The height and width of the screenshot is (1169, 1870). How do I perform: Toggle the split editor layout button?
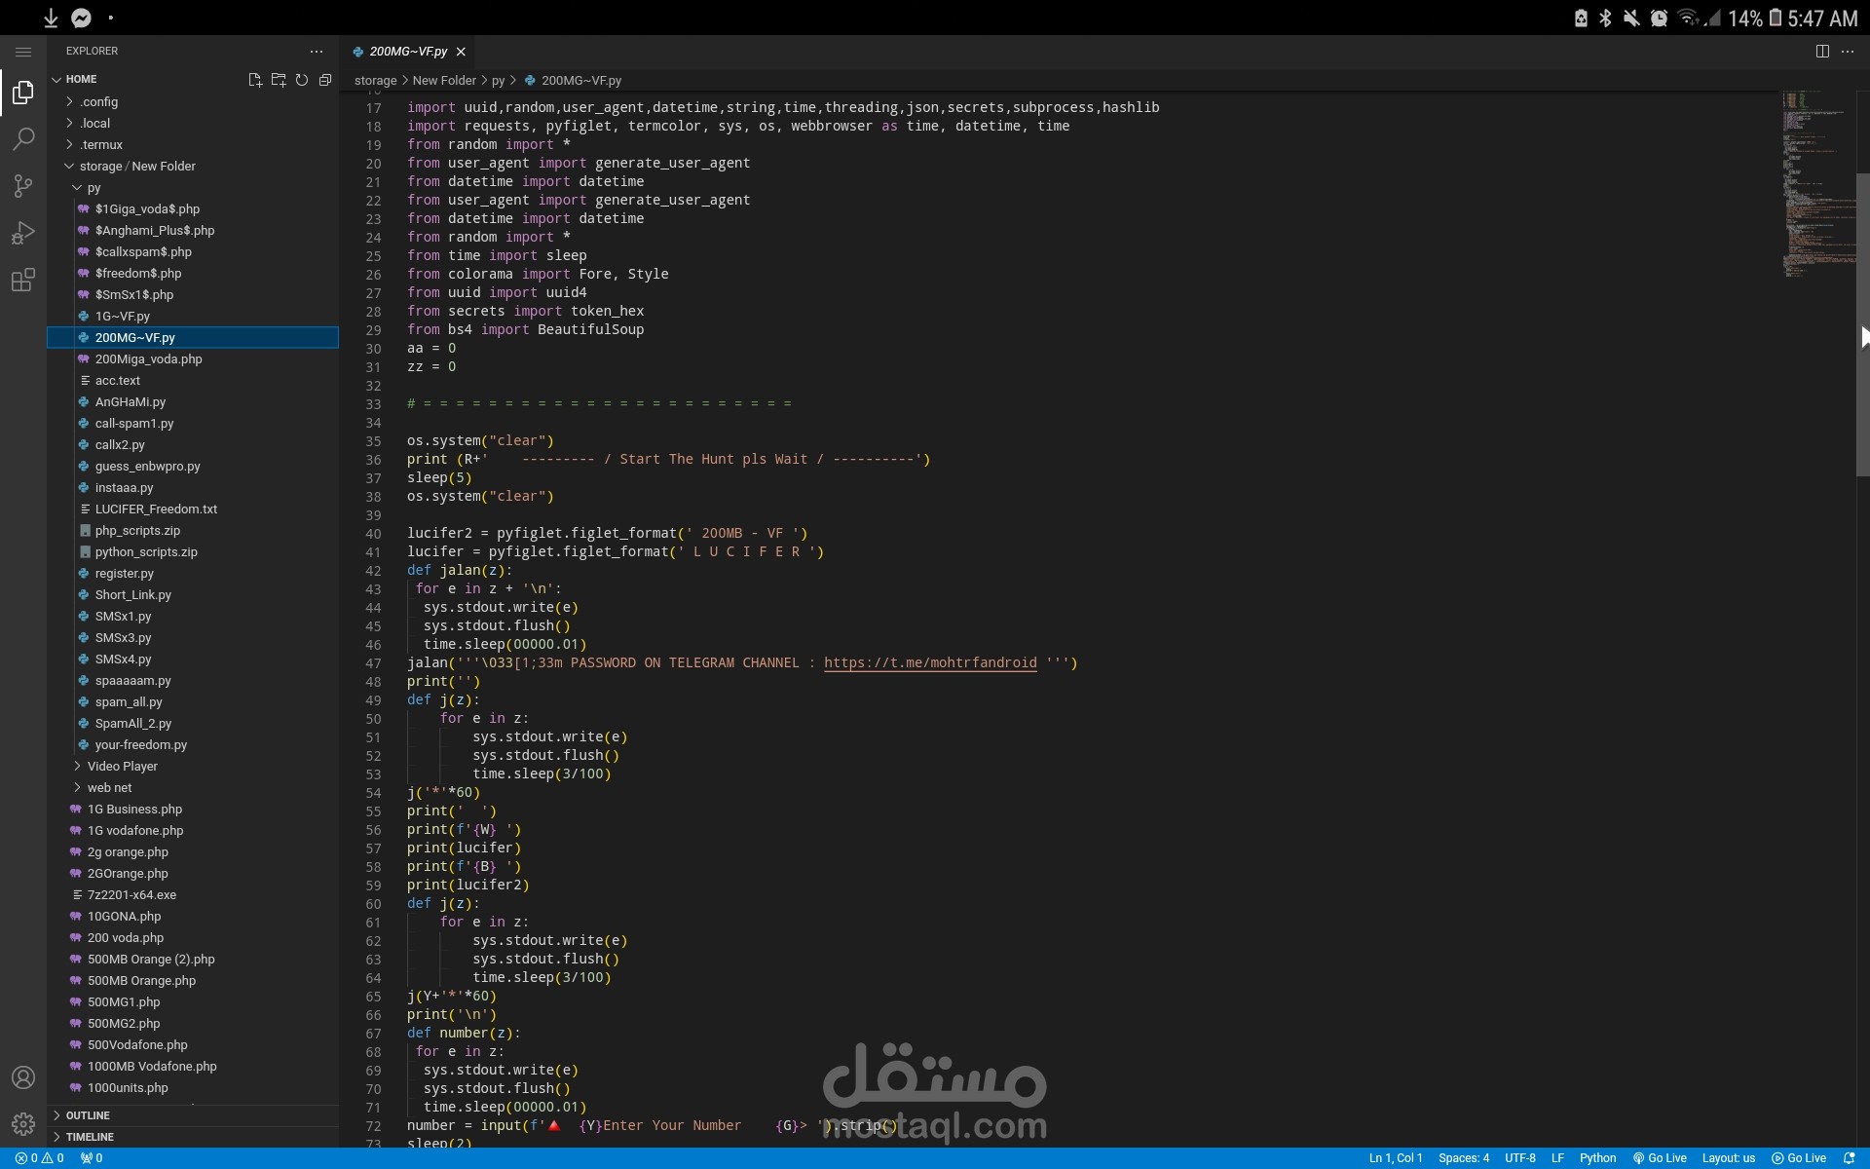pyautogui.click(x=1822, y=52)
